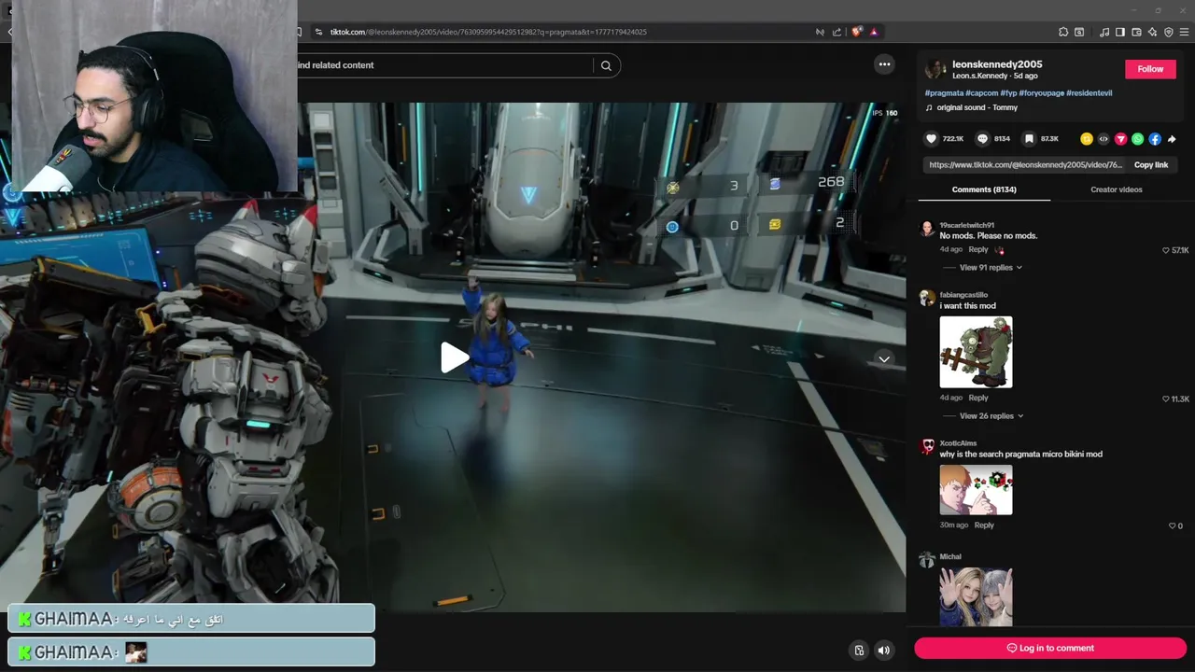Screen dimensions: 1195x672
Task: Open the image in Michal's comment
Action: [x=976, y=596]
